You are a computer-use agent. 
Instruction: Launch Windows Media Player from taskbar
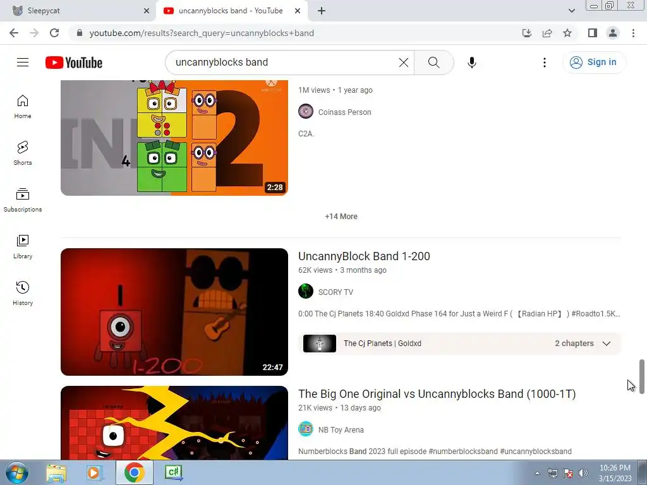[95, 472]
